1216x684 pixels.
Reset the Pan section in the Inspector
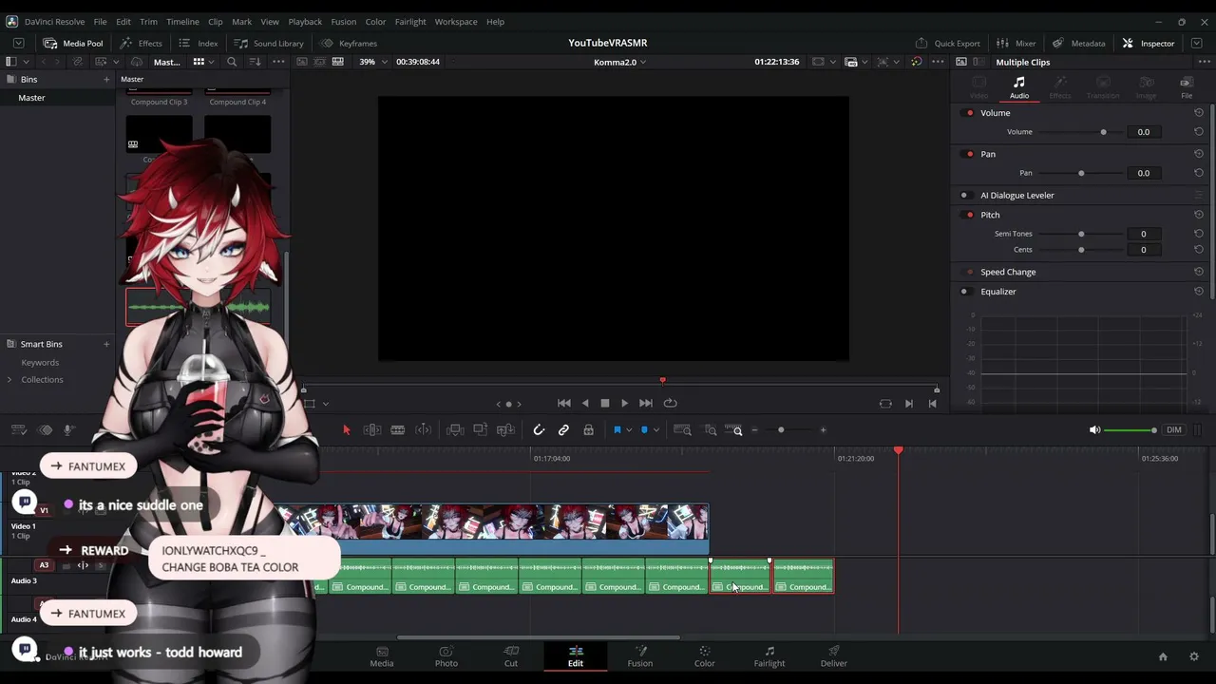point(1199,154)
